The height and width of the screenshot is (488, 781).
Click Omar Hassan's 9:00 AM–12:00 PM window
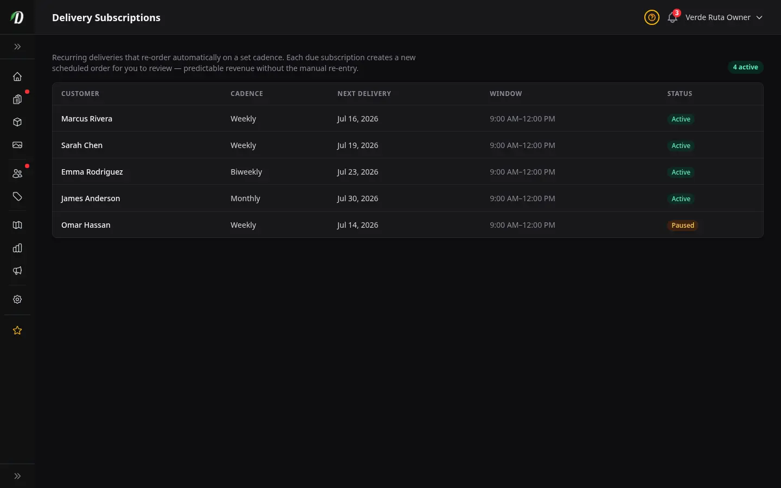[522, 225]
